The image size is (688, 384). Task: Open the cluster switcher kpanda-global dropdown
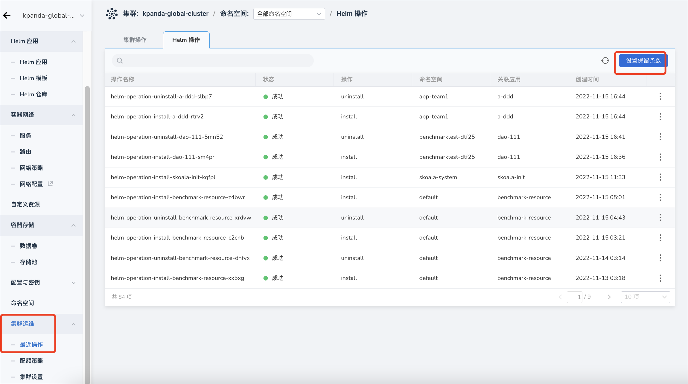pyautogui.click(x=54, y=16)
